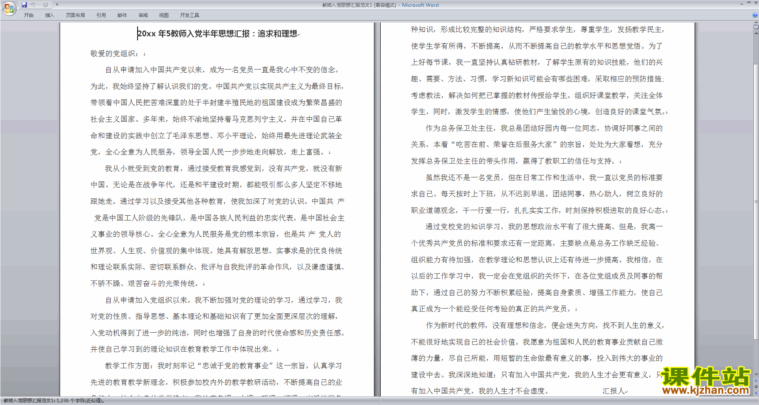Customize the Quick Access Toolbar
This screenshot has height=405, width=759.
click(57, 5)
